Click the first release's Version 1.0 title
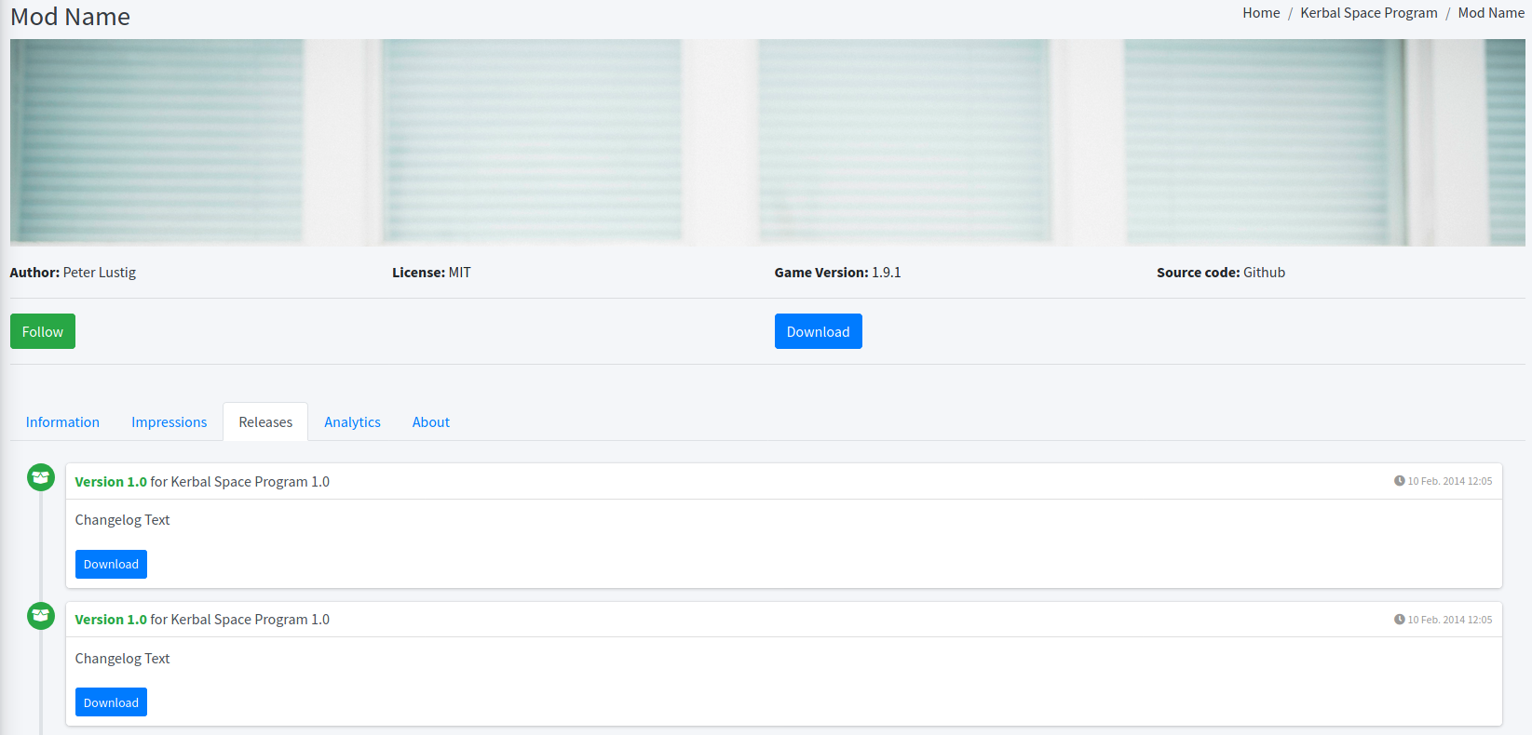This screenshot has width=1532, height=735. point(111,482)
